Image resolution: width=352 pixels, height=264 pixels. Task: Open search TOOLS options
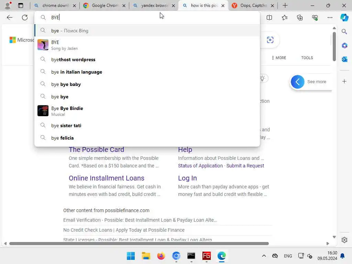(307, 58)
